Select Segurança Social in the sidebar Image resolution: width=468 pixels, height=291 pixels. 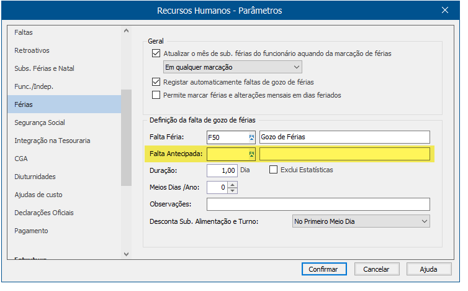pos(40,122)
